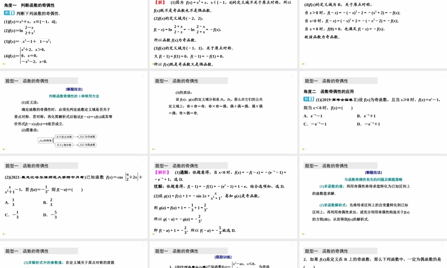Screen dimensions: 447x268
Task: Click the 角度一 判断函数的奇偶性 heading
Action: click(x=30, y=5)
